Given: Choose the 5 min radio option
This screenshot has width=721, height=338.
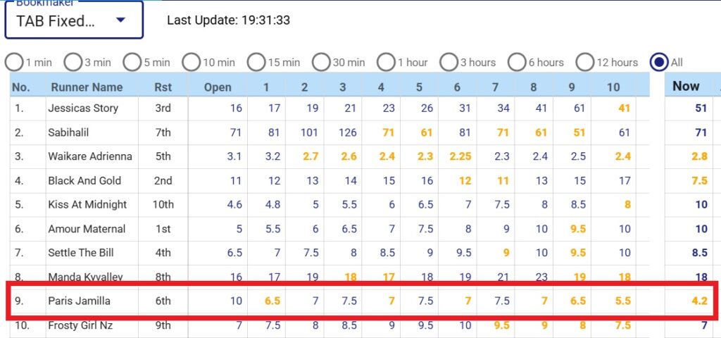Looking at the screenshot, I should (x=132, y=62).
